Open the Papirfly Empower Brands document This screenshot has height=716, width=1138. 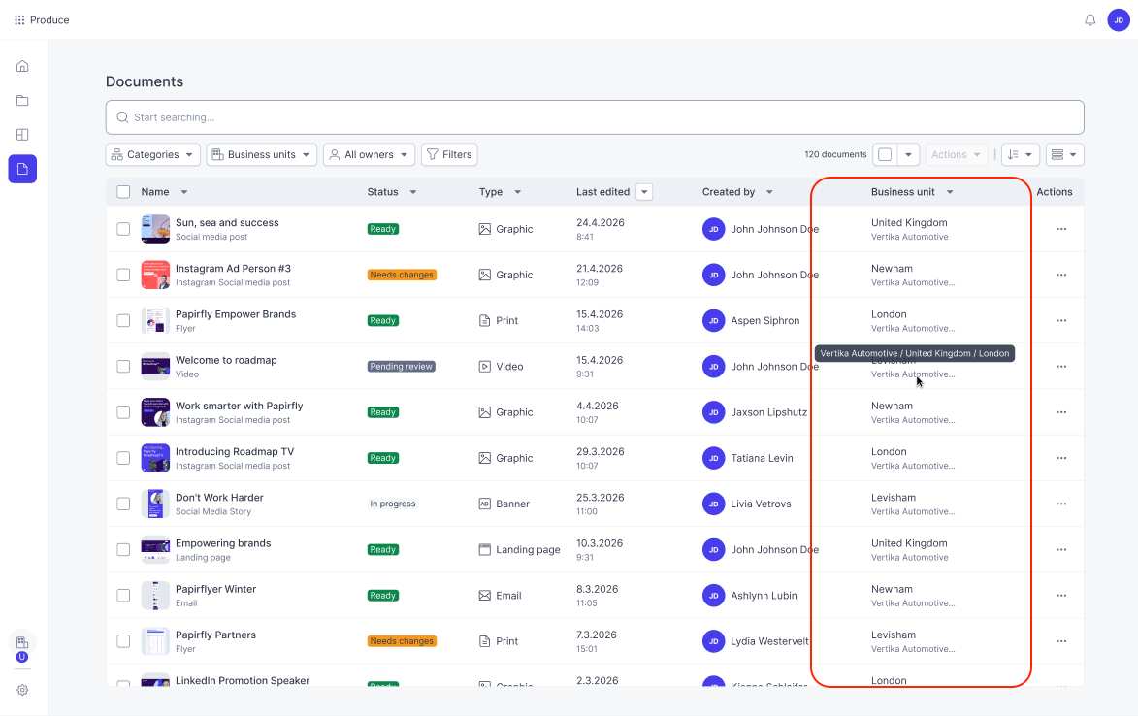coord(236,314)
